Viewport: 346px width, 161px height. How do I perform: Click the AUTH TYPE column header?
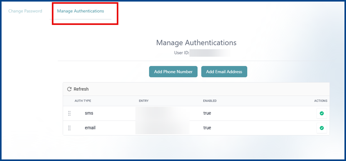click(x=83, y=101)
